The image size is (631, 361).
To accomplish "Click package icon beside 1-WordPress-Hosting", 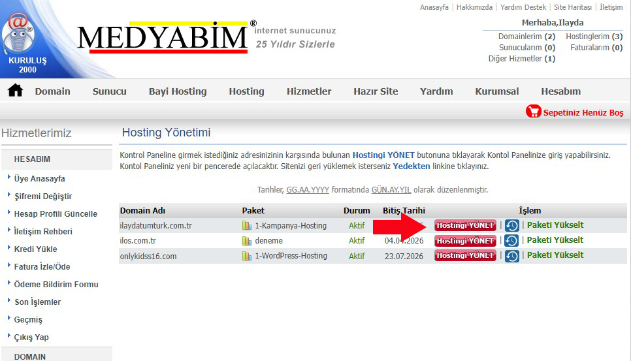I will pos(247,256).
